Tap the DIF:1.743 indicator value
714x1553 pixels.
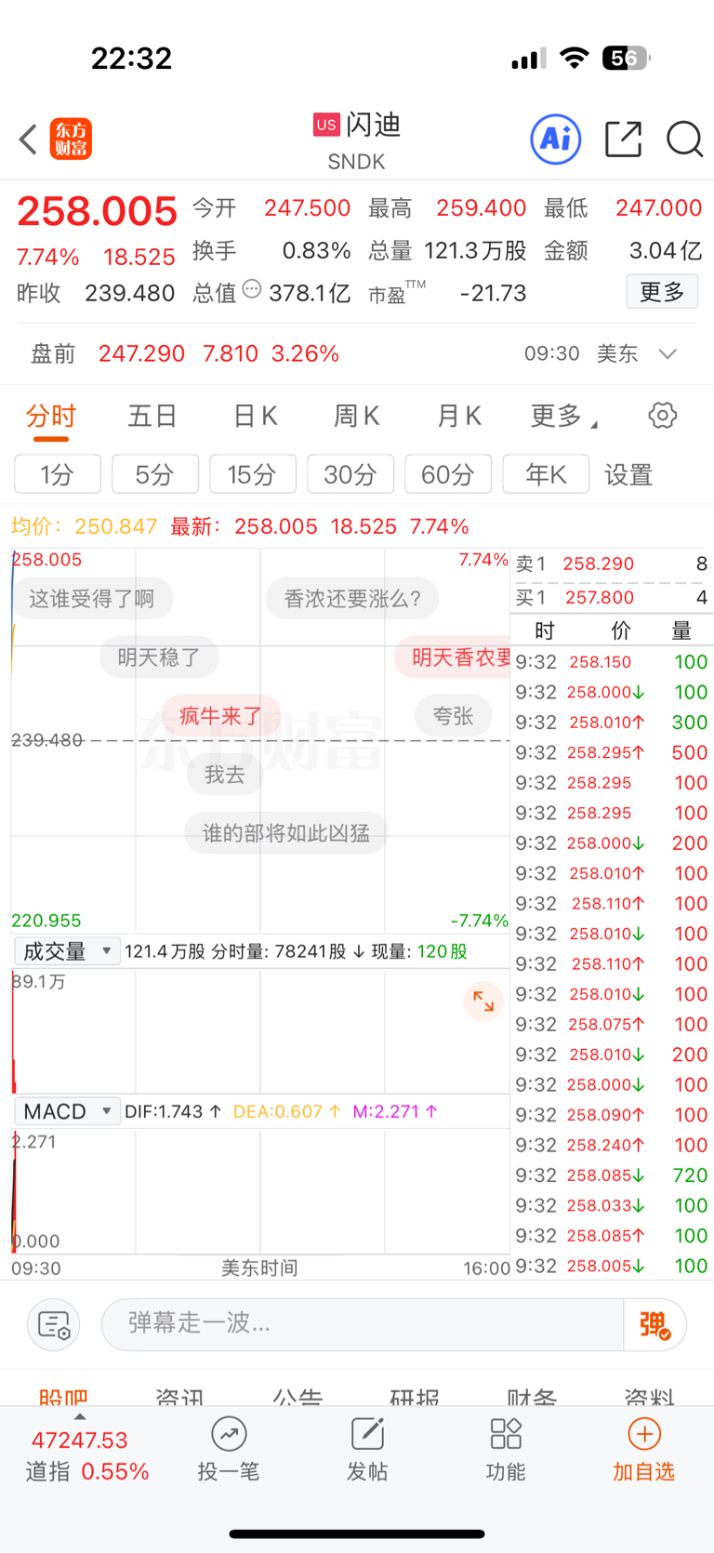[x=173, y=1111]
